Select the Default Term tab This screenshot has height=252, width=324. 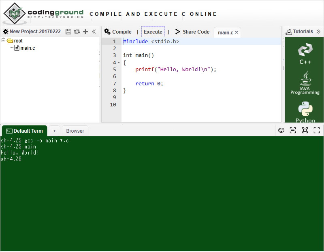pyautogui.click(x=24, y=131)
